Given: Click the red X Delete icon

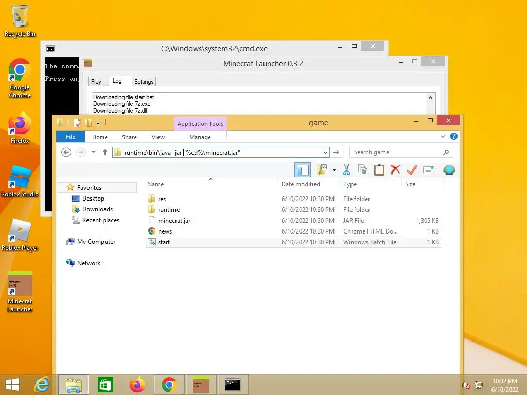Looking at the screenshot, I should [395, 170].
